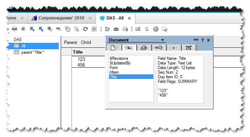This screenshot has width=250, height=137.
Task: Open the Printer tab in properties box
Action: coord(144,48)
